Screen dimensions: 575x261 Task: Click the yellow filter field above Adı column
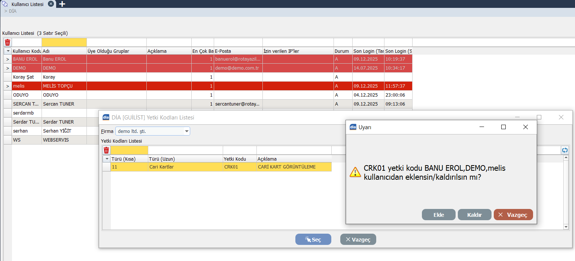click(x=64, y=42)
